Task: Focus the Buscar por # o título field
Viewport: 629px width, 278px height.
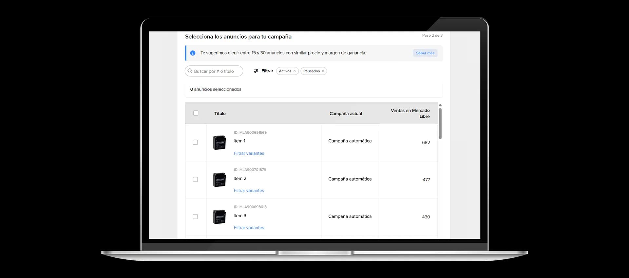Action: click(x=214, y=71)
